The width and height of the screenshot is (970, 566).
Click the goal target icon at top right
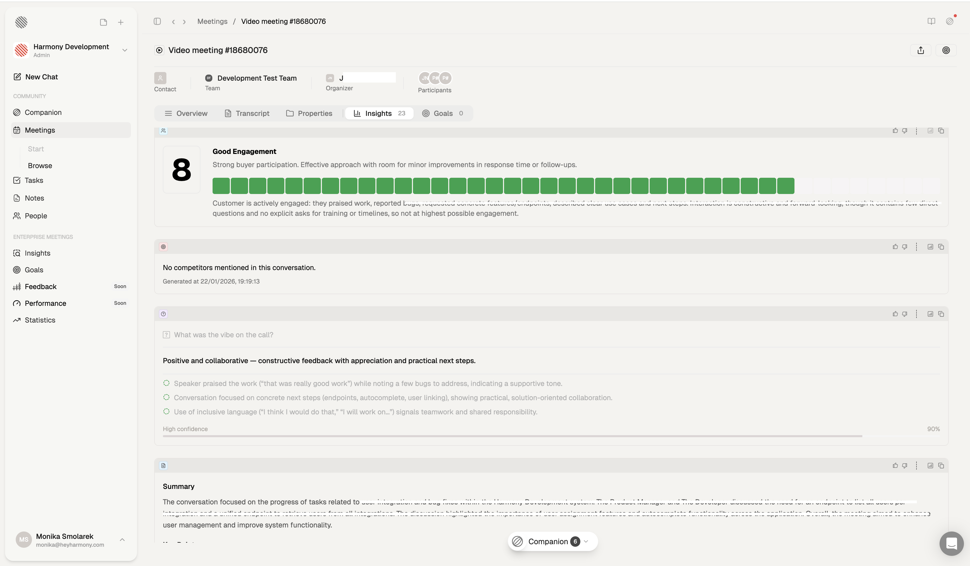point(946,50)
